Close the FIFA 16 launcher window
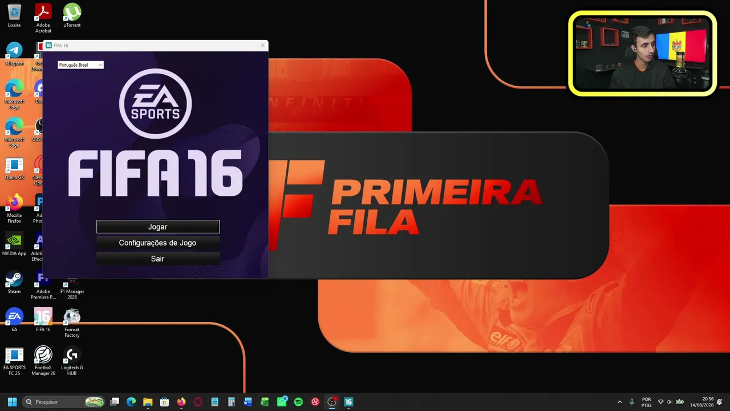 click(x=262, y=46)
